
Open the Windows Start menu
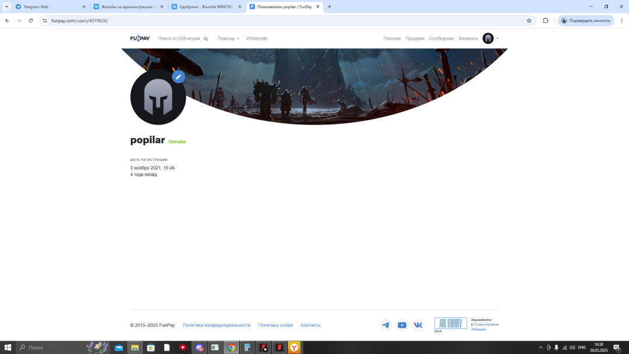point(8,348)
